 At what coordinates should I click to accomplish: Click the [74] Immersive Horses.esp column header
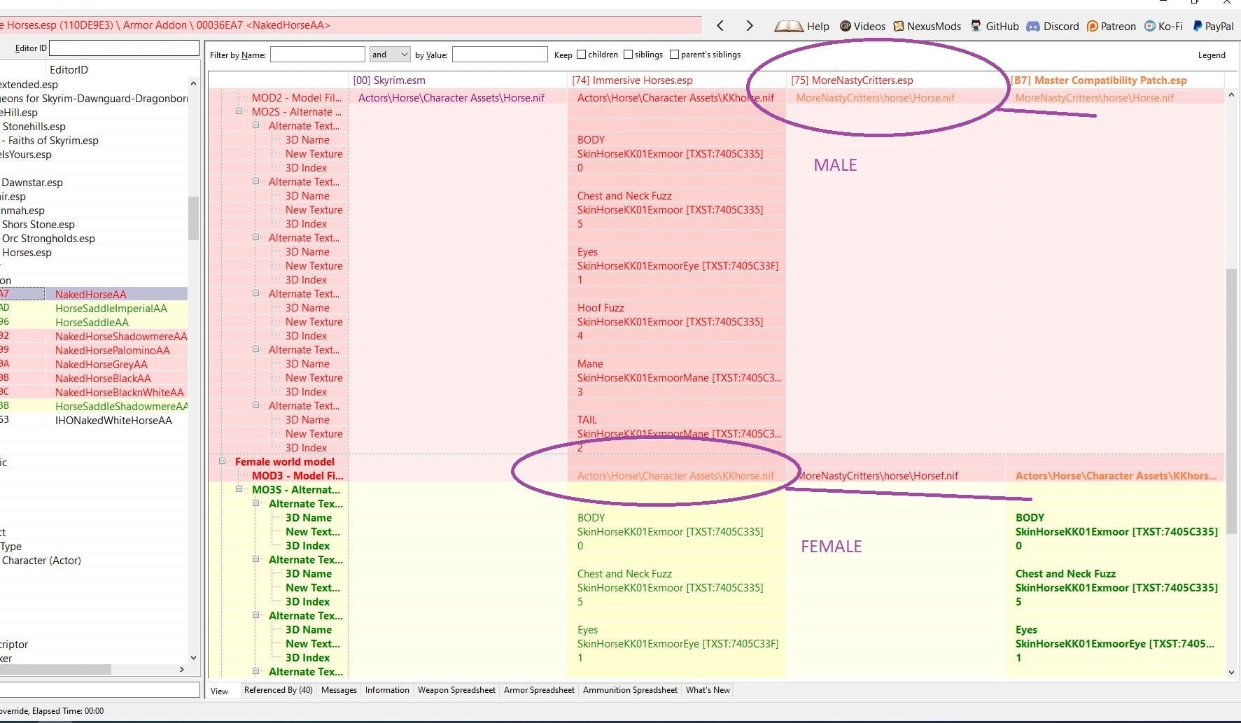pos(677,80)
